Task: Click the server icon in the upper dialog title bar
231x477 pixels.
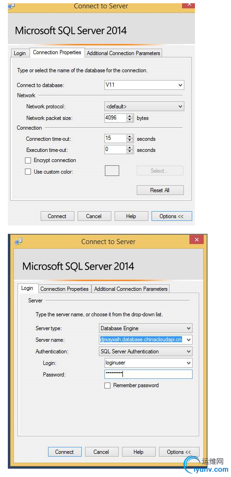Action: 11,6
